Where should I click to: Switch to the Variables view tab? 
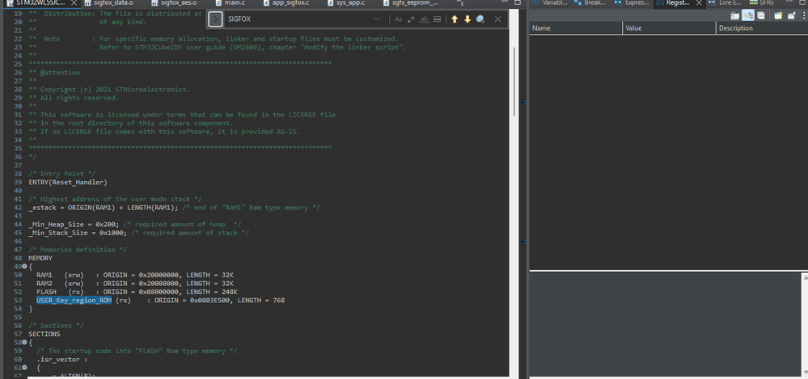click(x=549, y=3)
